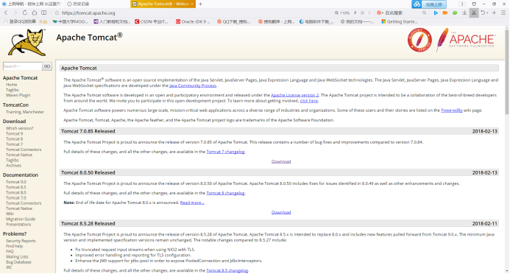Go back to the previous page
This screenshot has width=510, height=274.
(x=6, y=13)
